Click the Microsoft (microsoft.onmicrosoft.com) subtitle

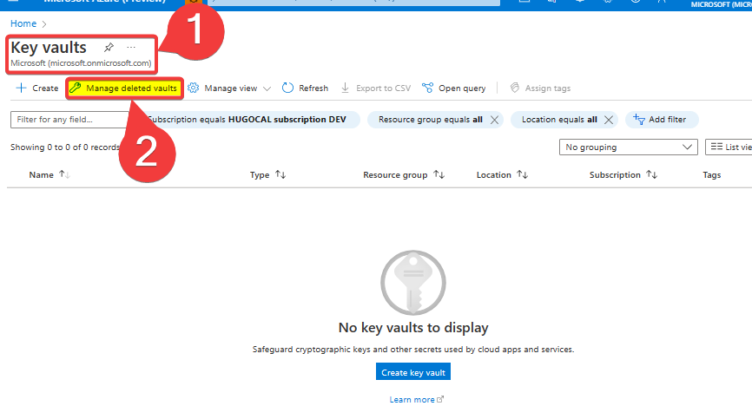(81, 63)
